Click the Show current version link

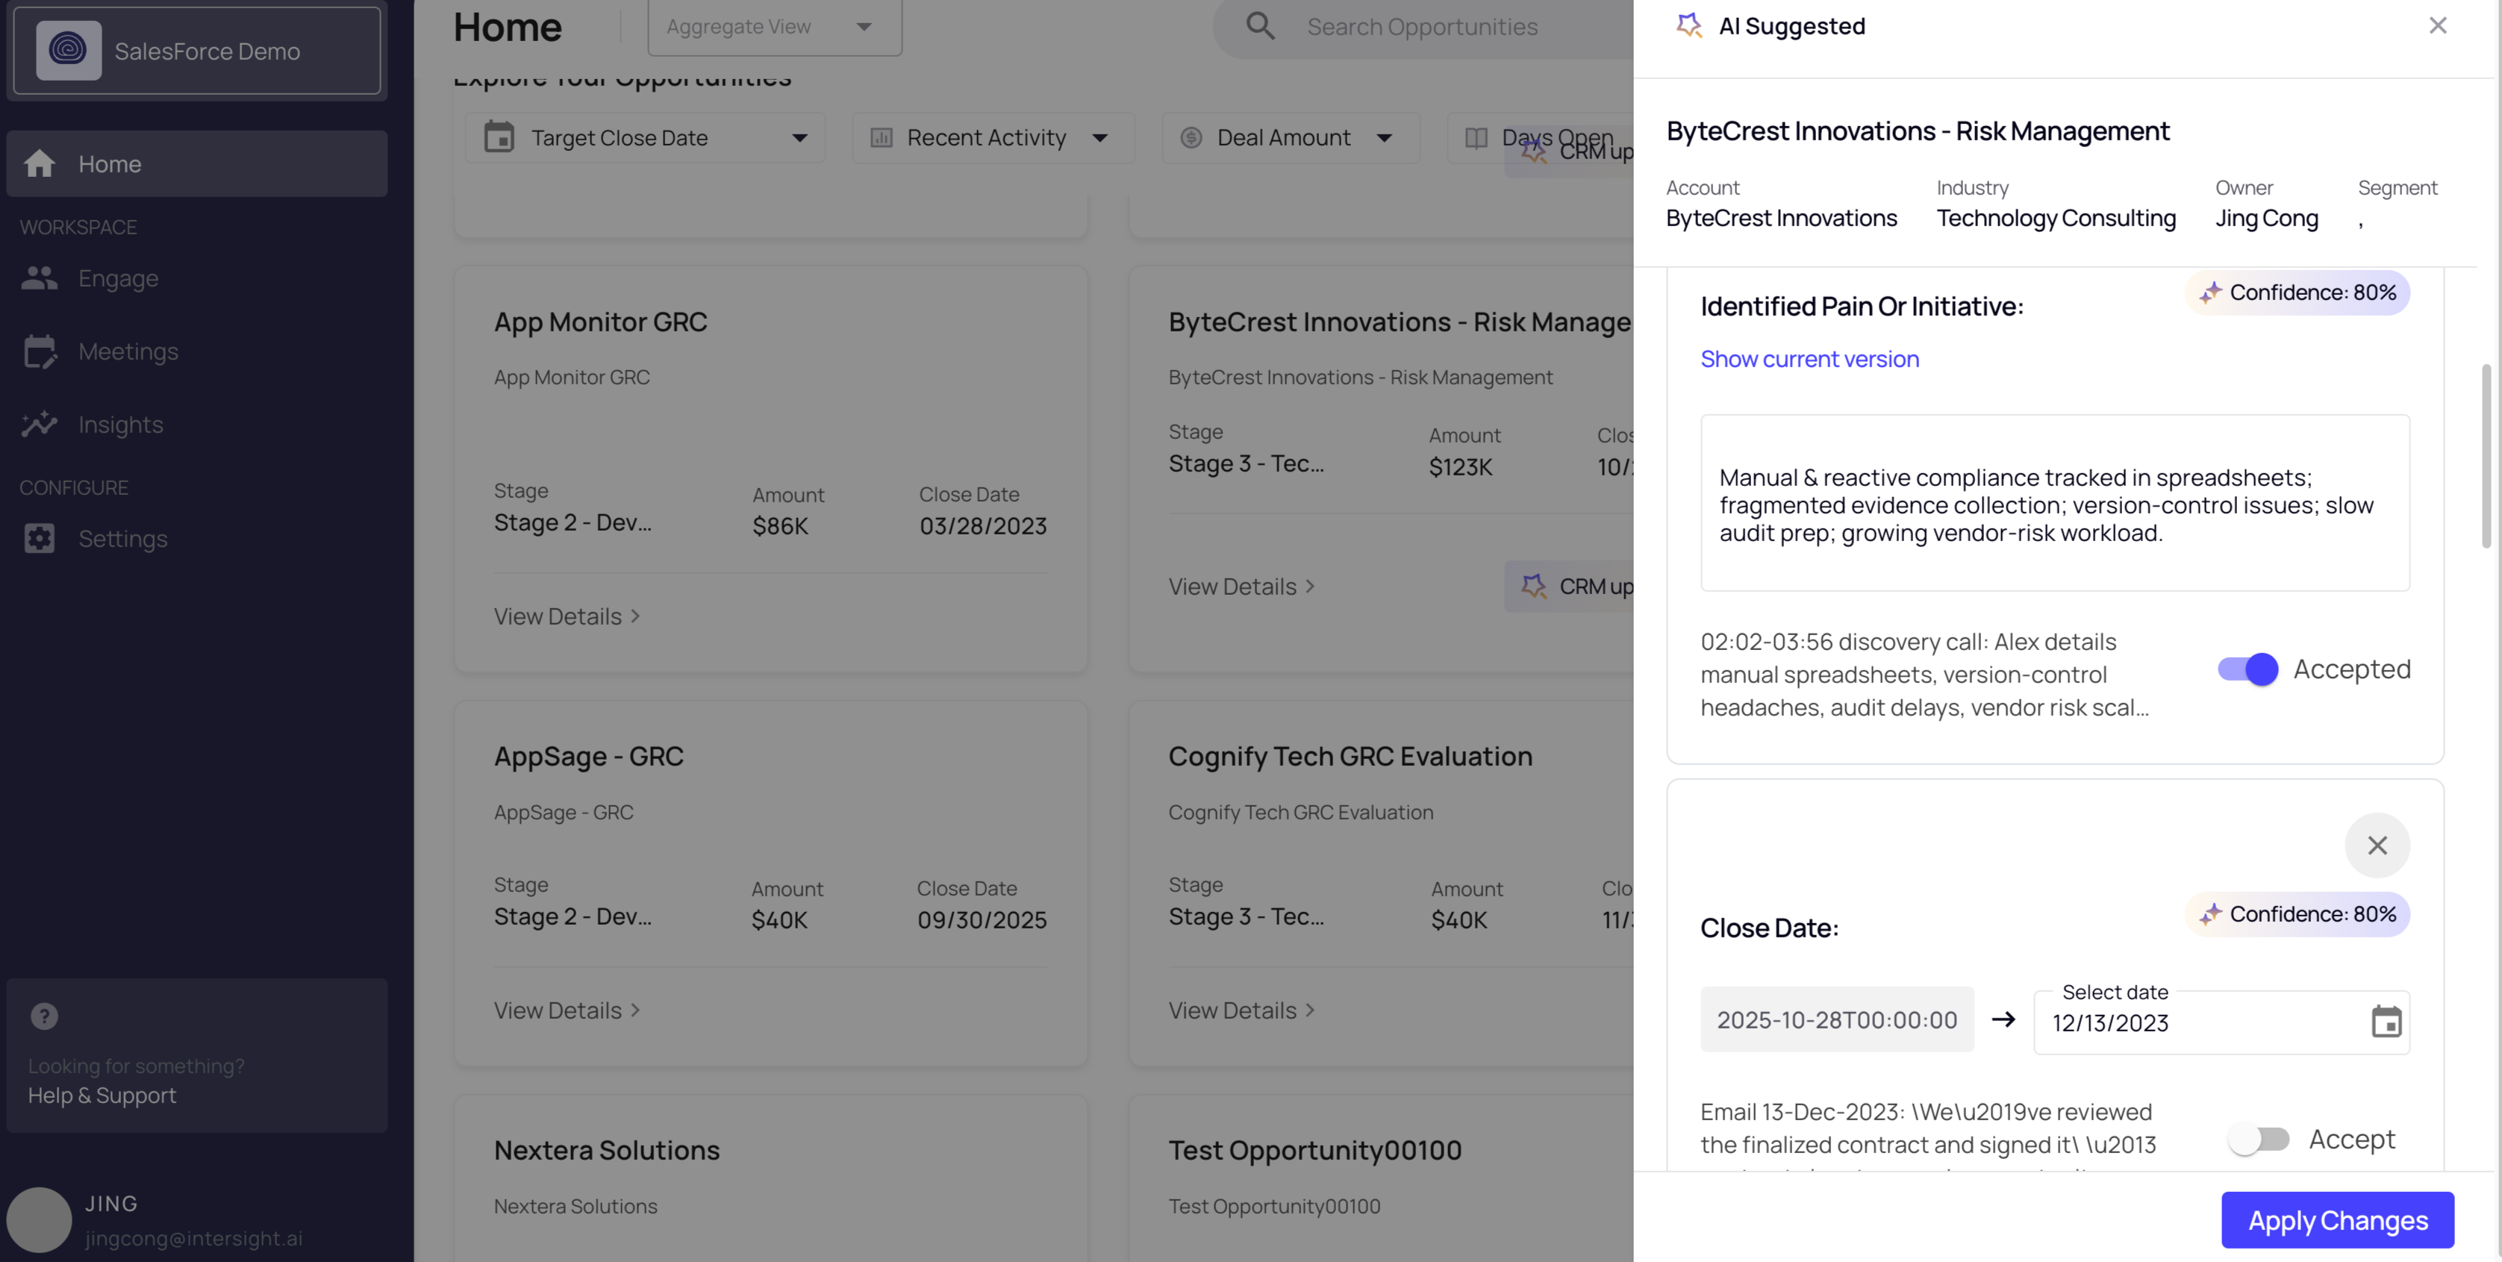[1809, 359]
